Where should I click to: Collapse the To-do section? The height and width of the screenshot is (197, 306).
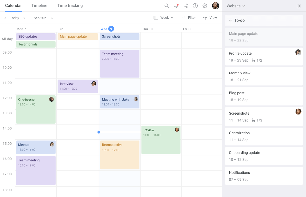230,21
